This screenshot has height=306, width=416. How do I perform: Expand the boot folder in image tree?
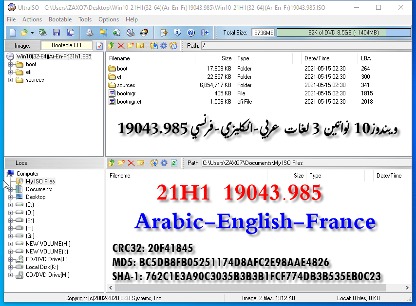click(10, 64)
